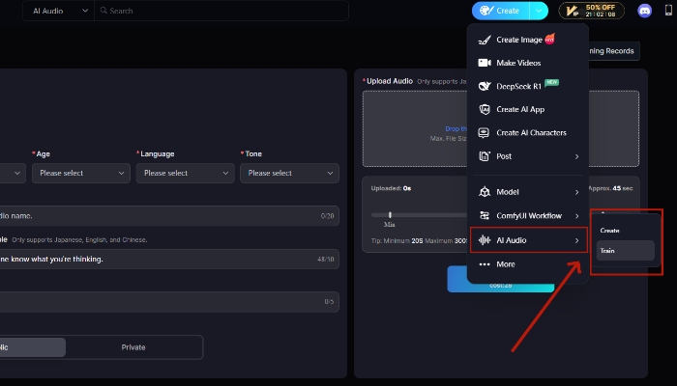Switch visibility to Private
The height and width of the screenshot is (386, 677).
coord(133,346)
